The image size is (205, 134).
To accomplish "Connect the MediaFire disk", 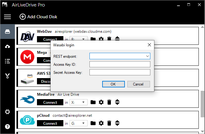I will point(50,102).
